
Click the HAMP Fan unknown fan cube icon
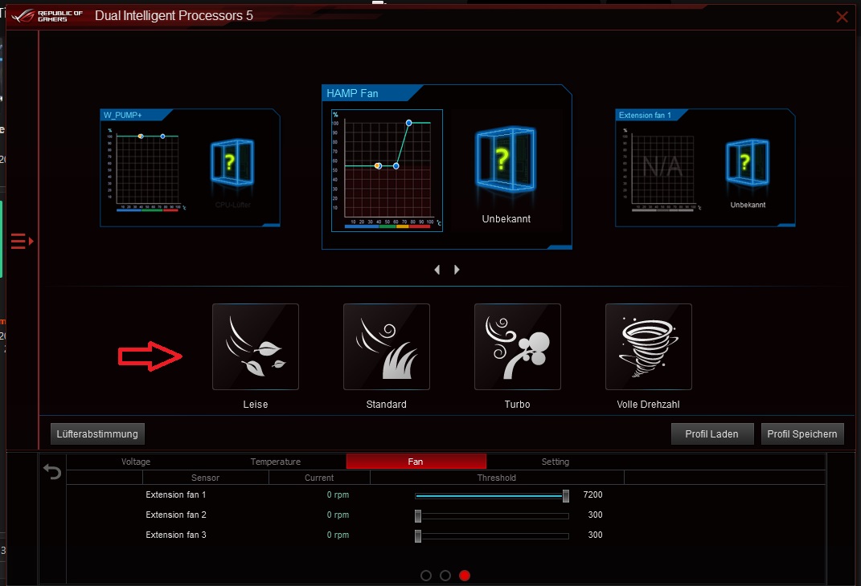pyautogui.click(x=506, y=160)
